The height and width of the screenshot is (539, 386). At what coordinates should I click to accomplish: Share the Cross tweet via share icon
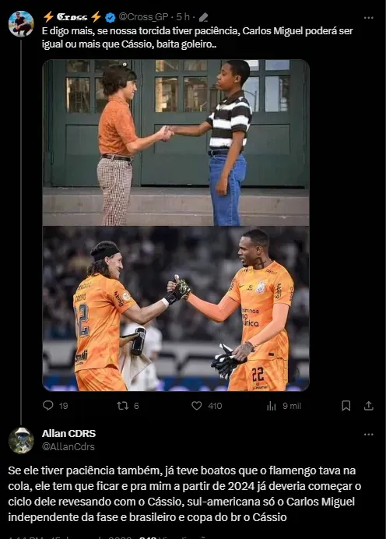pyautogui.click(x=368, y=406)
